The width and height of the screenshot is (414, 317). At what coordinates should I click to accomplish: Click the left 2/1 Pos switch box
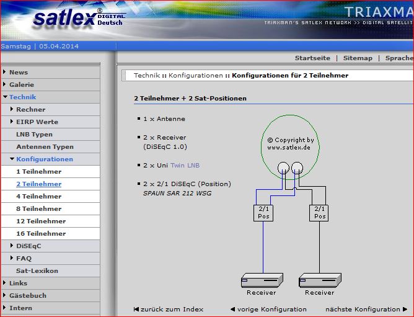tap(263, 213)
